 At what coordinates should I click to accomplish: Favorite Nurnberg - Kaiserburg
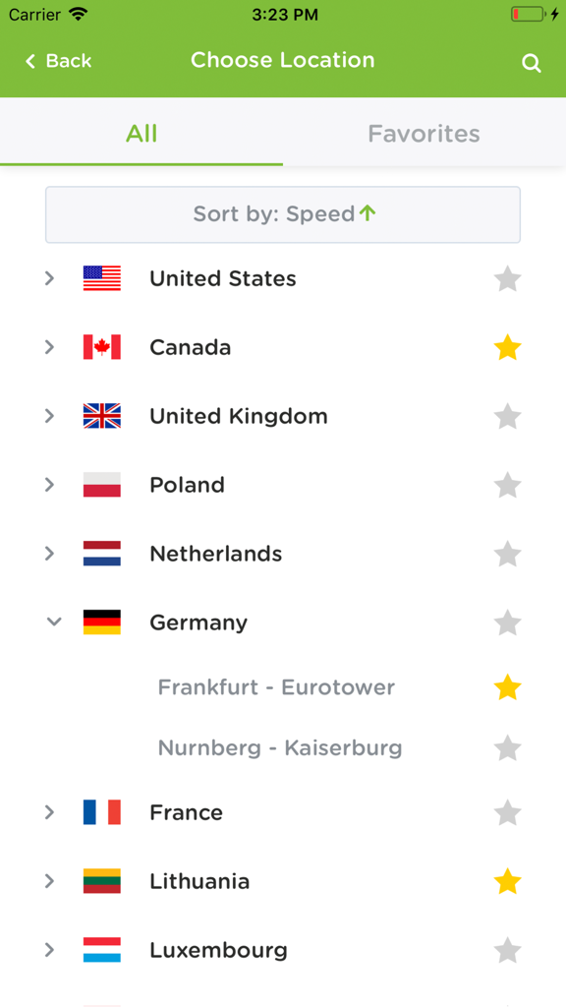coord(508,748)
